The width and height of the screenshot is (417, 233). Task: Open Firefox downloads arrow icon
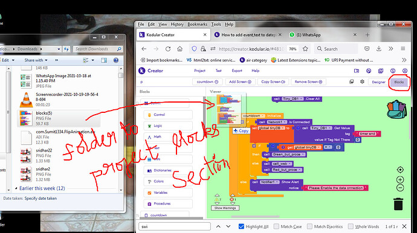(379, 49)
